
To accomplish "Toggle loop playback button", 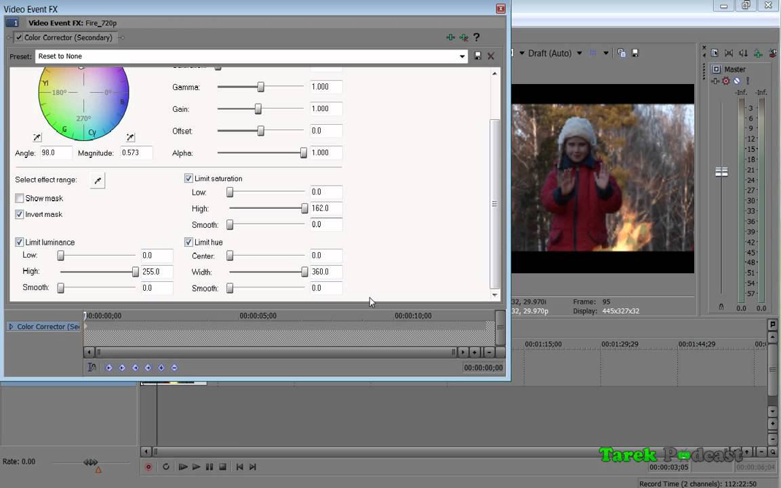I will coord(166,467).
